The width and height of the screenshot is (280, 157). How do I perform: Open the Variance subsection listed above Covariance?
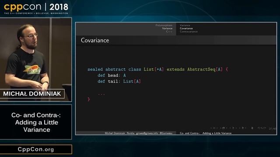coord(185,25)
